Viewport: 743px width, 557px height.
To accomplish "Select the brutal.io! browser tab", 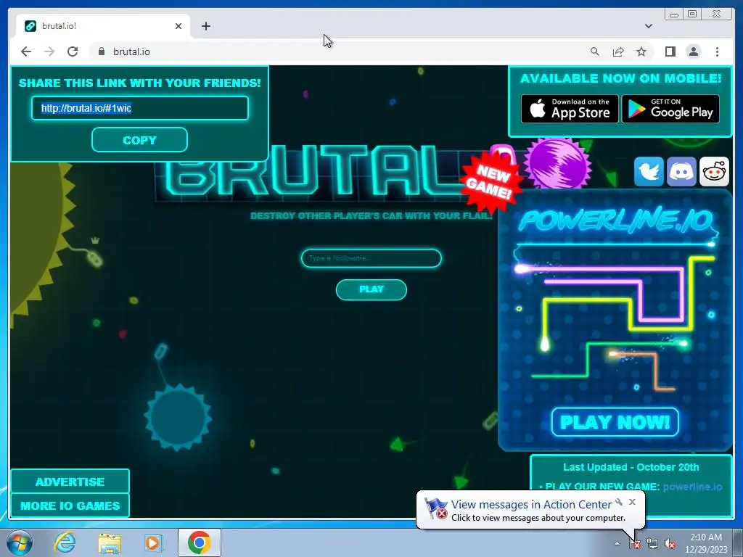I will (x=102, y=26).
